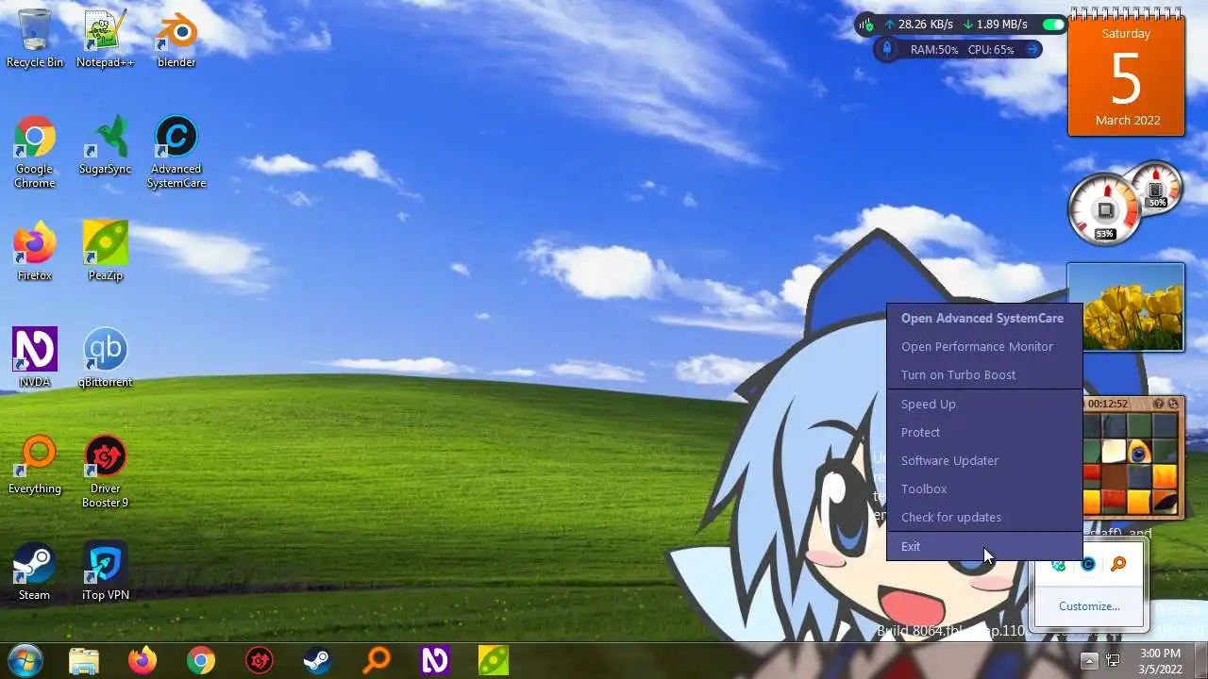Click the Saturday 5 calendar gadget
Image resolution: width=1208 pixels, height=679 pixels.
[x=1126, y=74]
